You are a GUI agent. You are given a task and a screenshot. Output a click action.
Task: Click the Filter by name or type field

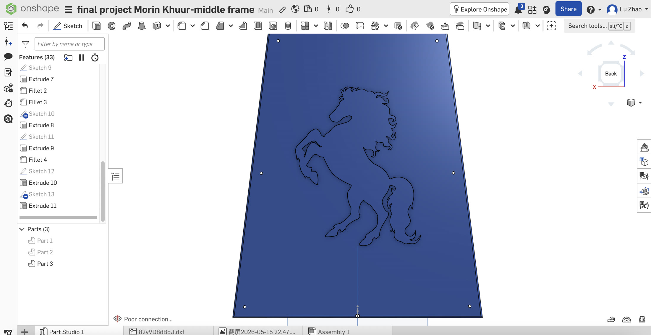pyautogui.click(x=69, y=44)
